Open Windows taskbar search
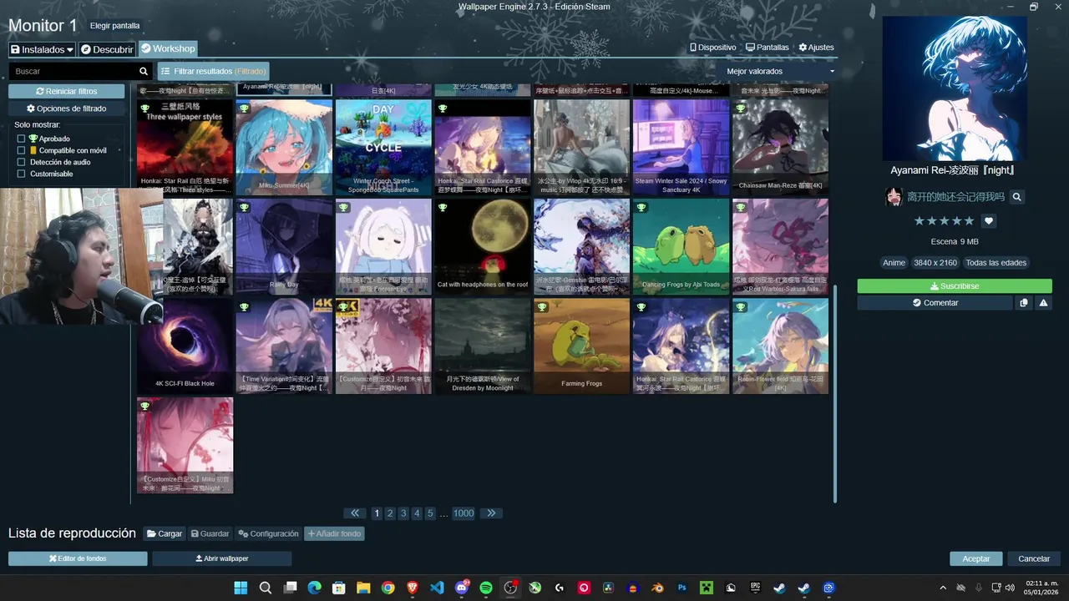This screenshot has height=601, width=1069. (266, 588)
